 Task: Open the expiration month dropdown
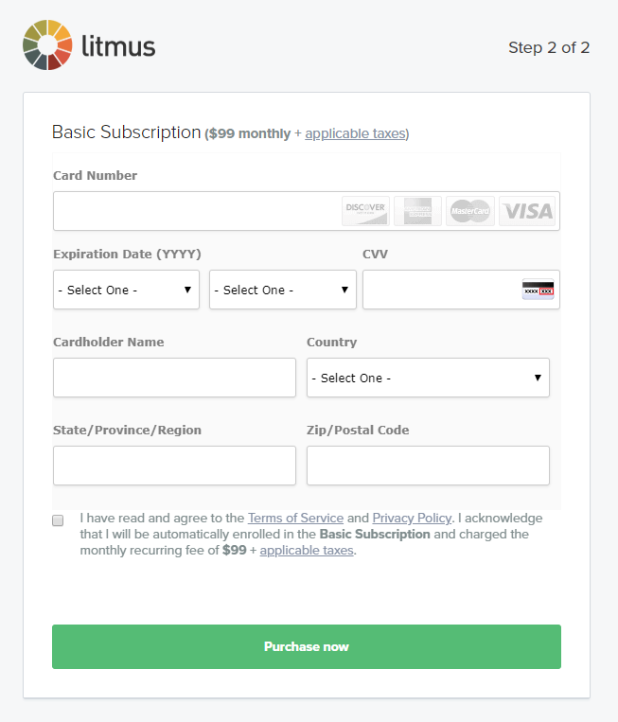pyautogui.click(x=126, y=290)
